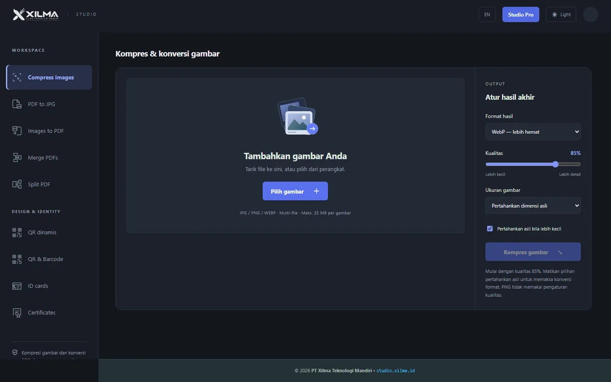The width and height of the screenshot is (611, 382).
Task: Click the Studio Pro button
Action: tap(521, 15)
